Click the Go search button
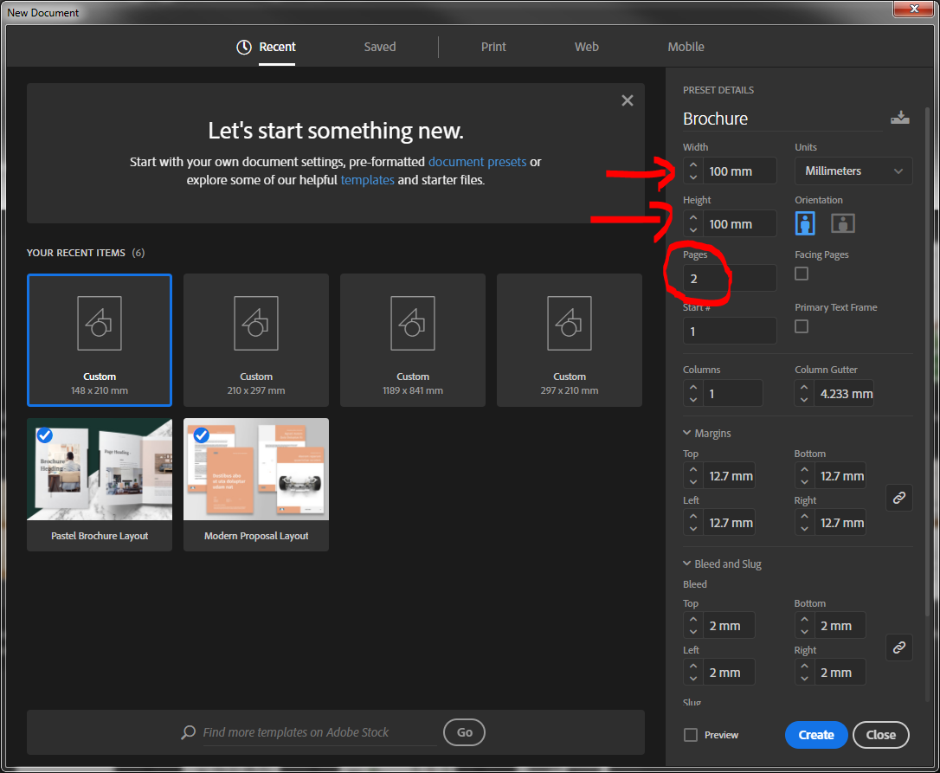 464,732
